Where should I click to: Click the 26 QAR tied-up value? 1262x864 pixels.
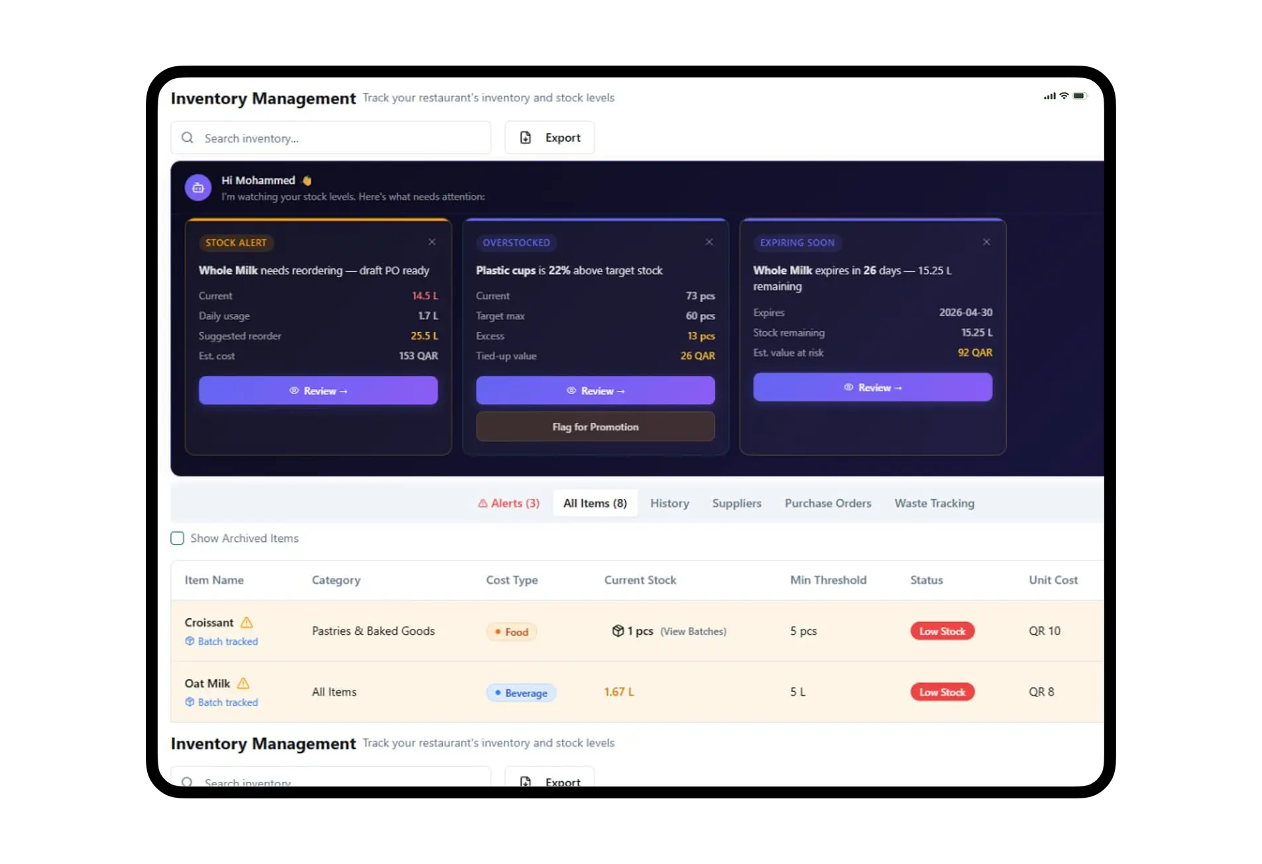[698, 356]
